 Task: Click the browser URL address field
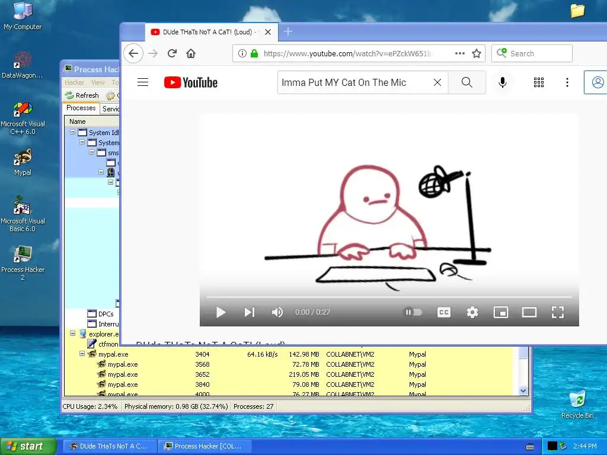click(x=347, y=53)
